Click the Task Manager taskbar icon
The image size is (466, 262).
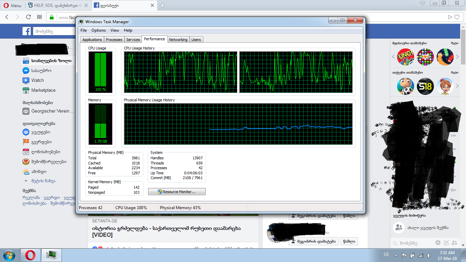tap(52, 255)
